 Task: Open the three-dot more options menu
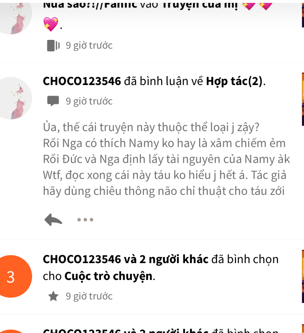tap(85, 220)
